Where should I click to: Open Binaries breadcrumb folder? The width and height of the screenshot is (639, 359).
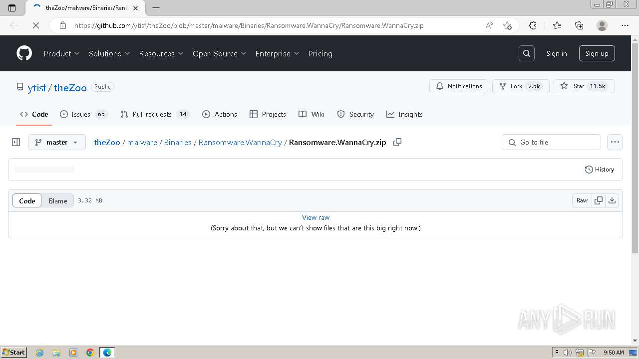point(178,142)
